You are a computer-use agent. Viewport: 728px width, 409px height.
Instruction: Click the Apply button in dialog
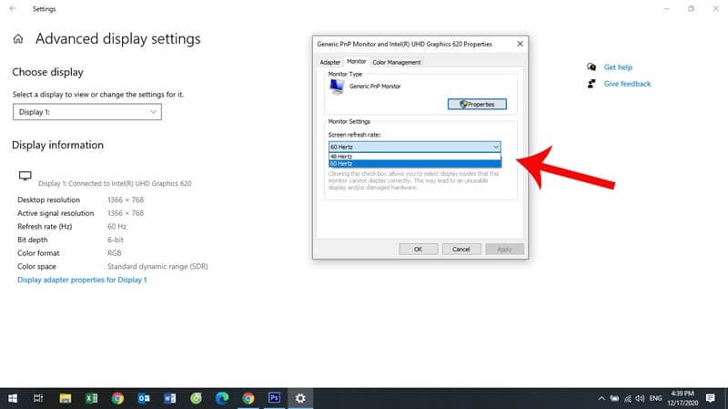coord(505,249)
